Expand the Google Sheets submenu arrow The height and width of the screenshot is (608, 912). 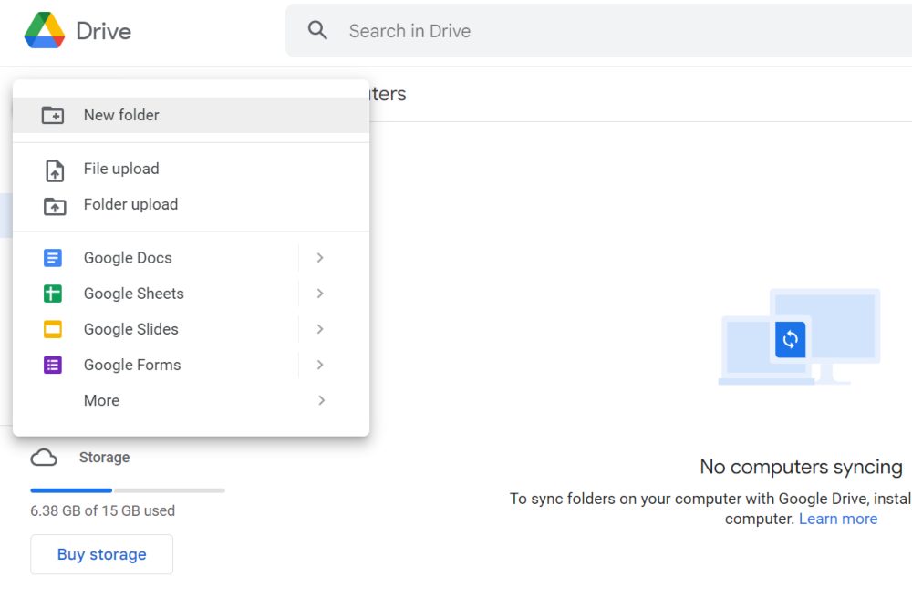pyautogui.click(x=320, y=294)
